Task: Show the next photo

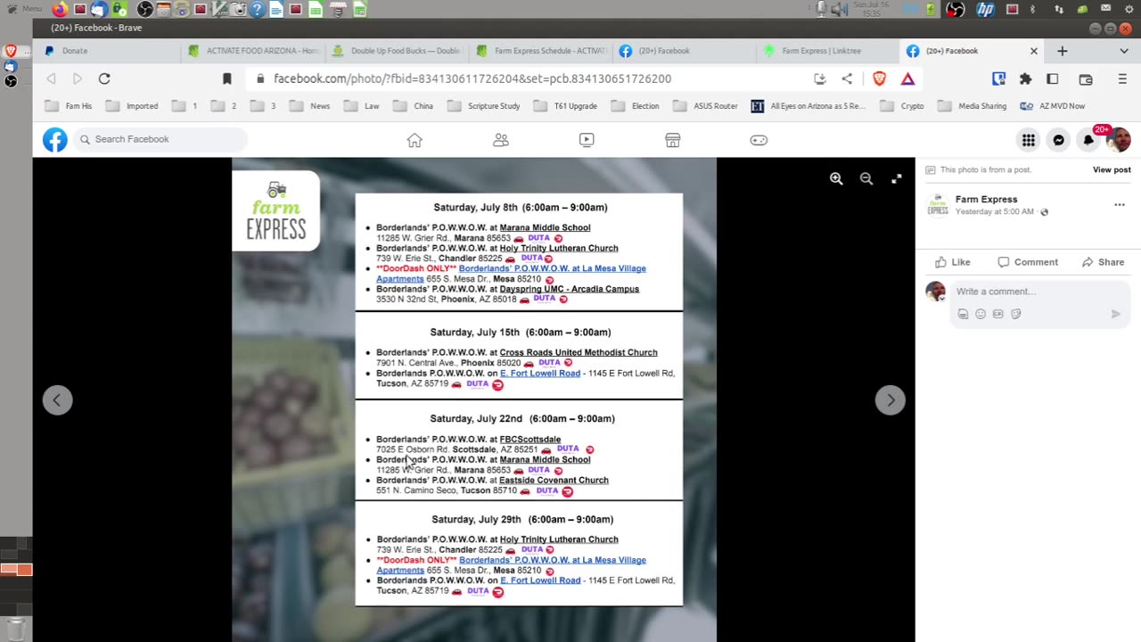Action: pos(891,400)
